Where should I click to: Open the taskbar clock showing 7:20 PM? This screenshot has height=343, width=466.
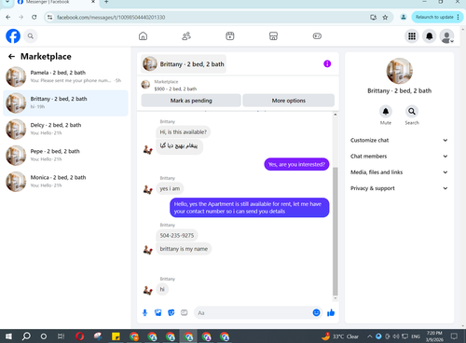pos(434,336)
